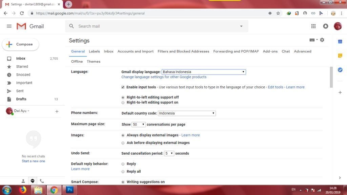Expand the Dwi Ayu status dropdown

[28, 111]
